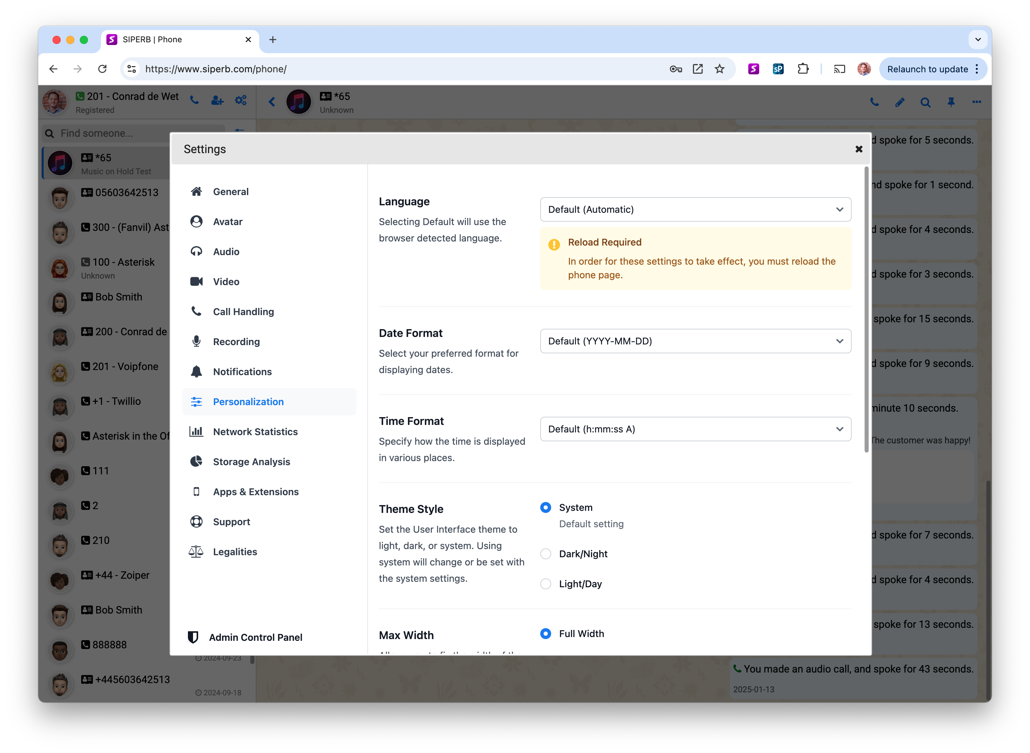This screenshot has height=753, width=1030.
Task: Open Storage Analysis
Action: coord(269,462)
